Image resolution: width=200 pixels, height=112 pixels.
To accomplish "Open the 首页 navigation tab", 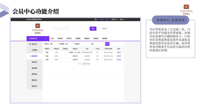I will (x=52, y=38).
